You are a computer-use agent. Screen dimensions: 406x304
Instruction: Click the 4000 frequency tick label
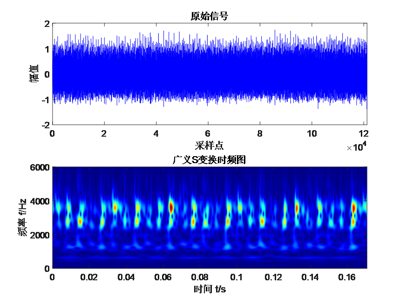coord(40,201)
